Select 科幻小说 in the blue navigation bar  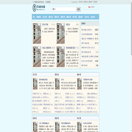click(74, 17)
